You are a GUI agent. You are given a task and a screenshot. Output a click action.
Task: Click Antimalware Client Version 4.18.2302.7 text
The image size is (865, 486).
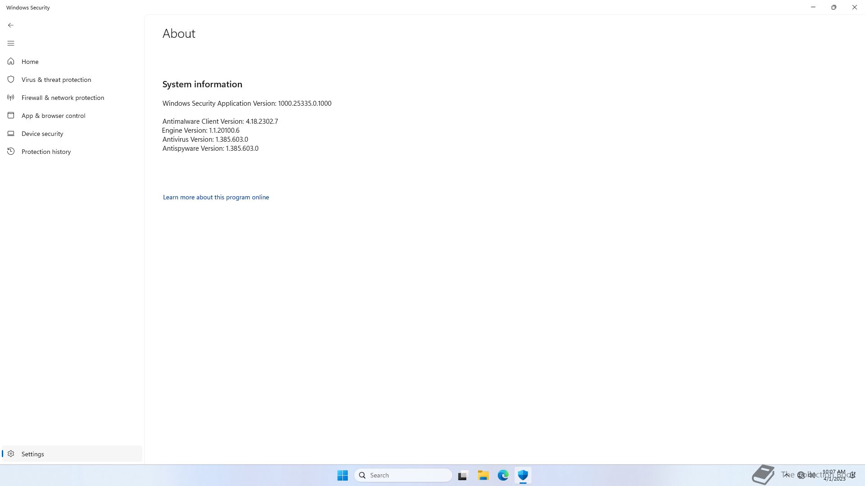(x=220, y=121)
